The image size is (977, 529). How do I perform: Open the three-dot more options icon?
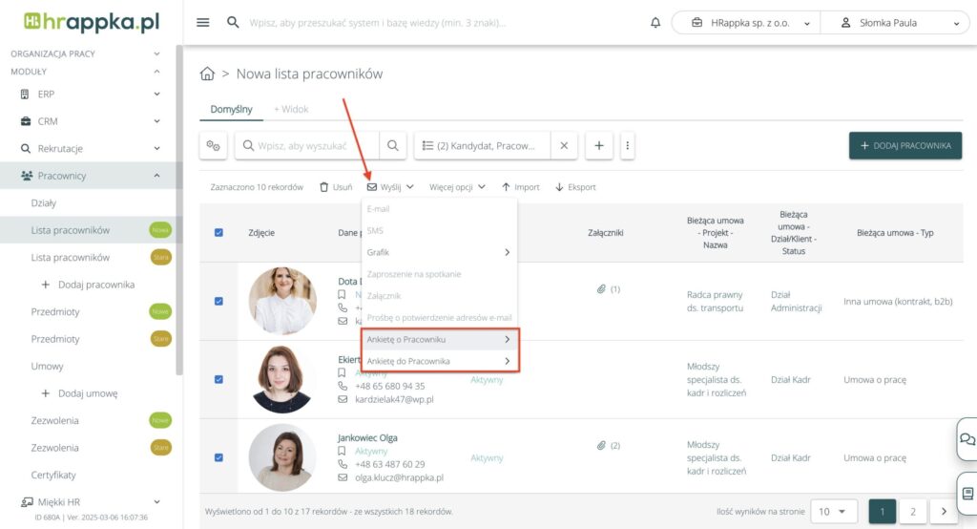coord(627,145)
